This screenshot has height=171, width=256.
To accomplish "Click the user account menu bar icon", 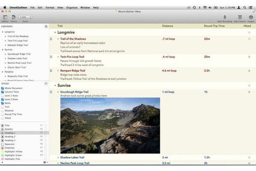I will 239,7.
